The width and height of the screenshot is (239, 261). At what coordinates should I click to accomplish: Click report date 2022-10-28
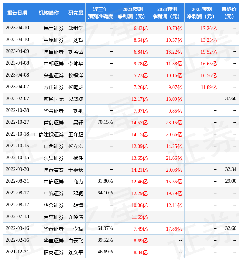tap(17, 110)
